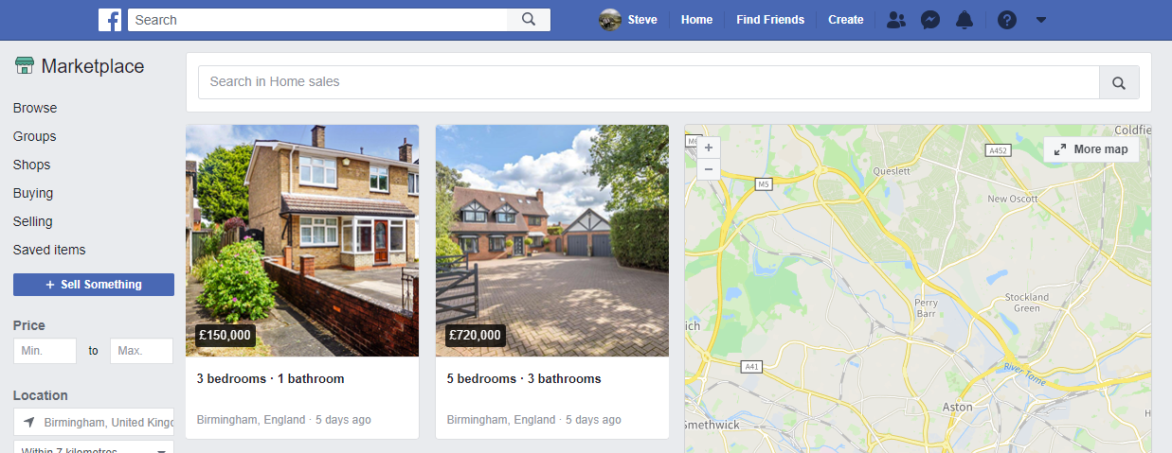
Task: Click the Sell Something button
Action: 94,285
